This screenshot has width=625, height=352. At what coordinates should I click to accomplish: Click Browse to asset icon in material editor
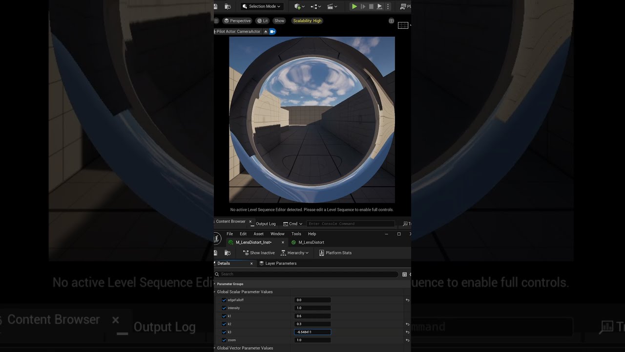[x=228, y=253]
